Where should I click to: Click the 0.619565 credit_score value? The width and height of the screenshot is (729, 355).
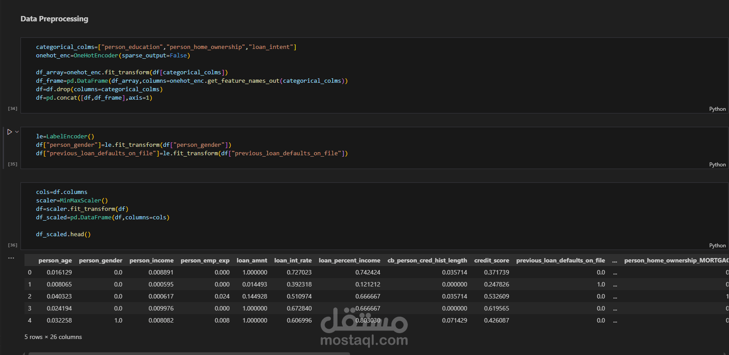[x=497, y=308]
